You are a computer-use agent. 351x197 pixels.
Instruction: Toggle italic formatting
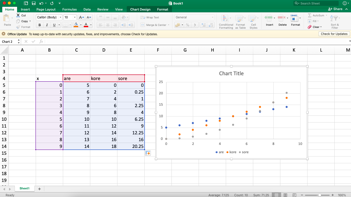point(47,25)
